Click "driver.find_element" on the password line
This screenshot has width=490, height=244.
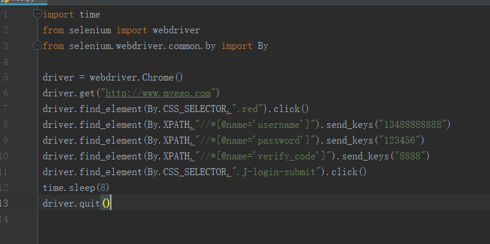pos(93,140)
